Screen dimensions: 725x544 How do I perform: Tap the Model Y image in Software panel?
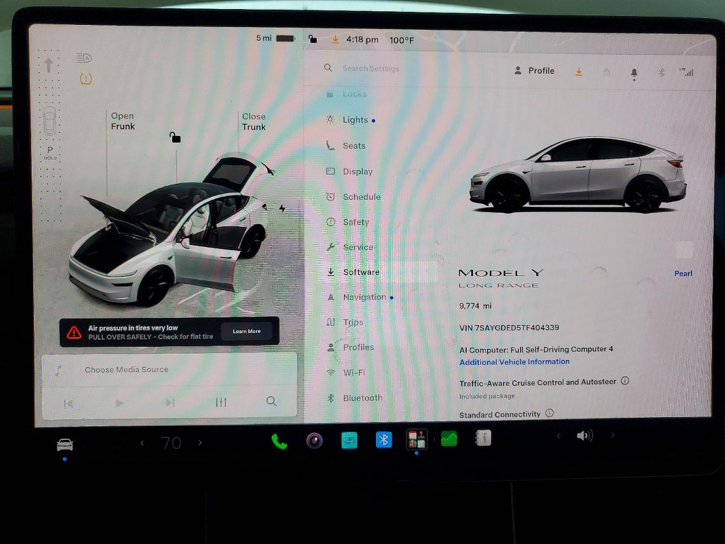pyautogui.click(x=577, y=174)
